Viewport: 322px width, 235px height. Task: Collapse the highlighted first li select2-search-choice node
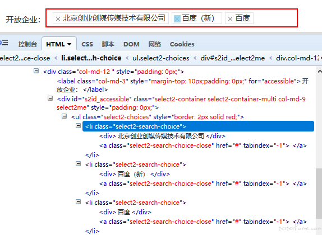pyautogui.click(x=78, y=125)
